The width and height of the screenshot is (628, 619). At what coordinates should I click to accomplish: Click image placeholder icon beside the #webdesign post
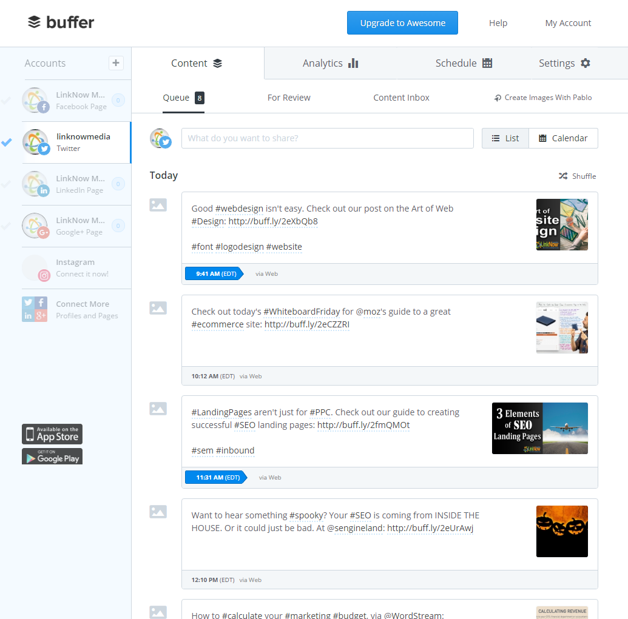point(158,205)
